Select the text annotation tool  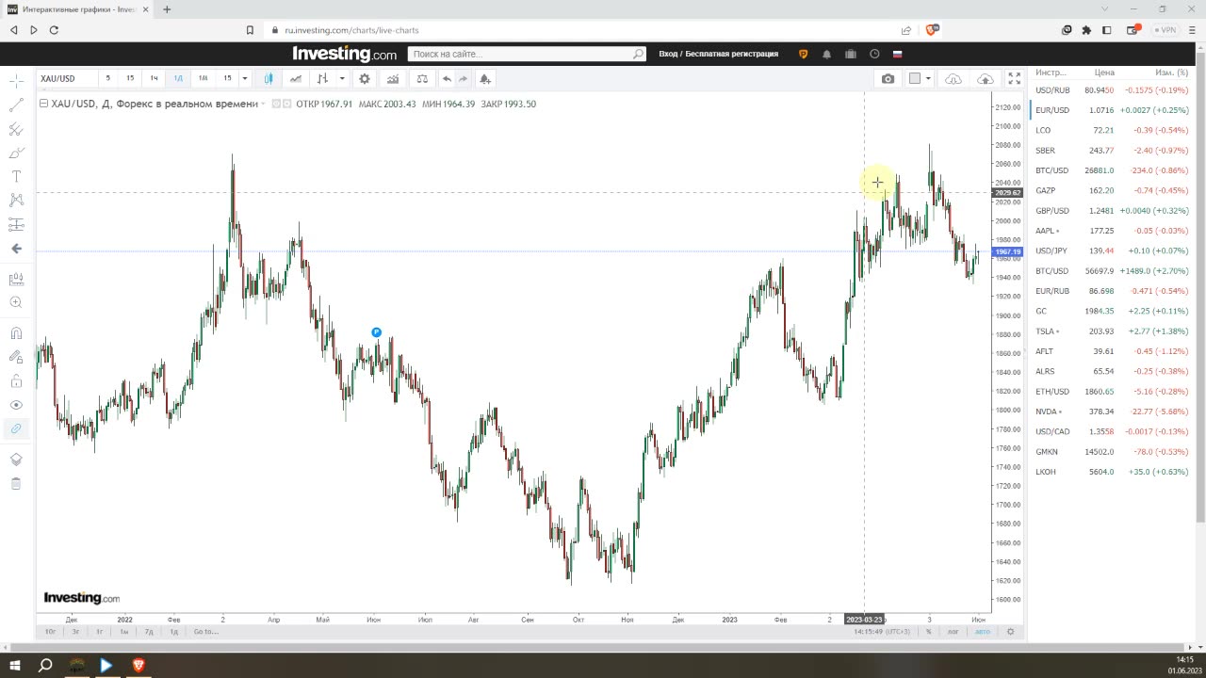16,176
